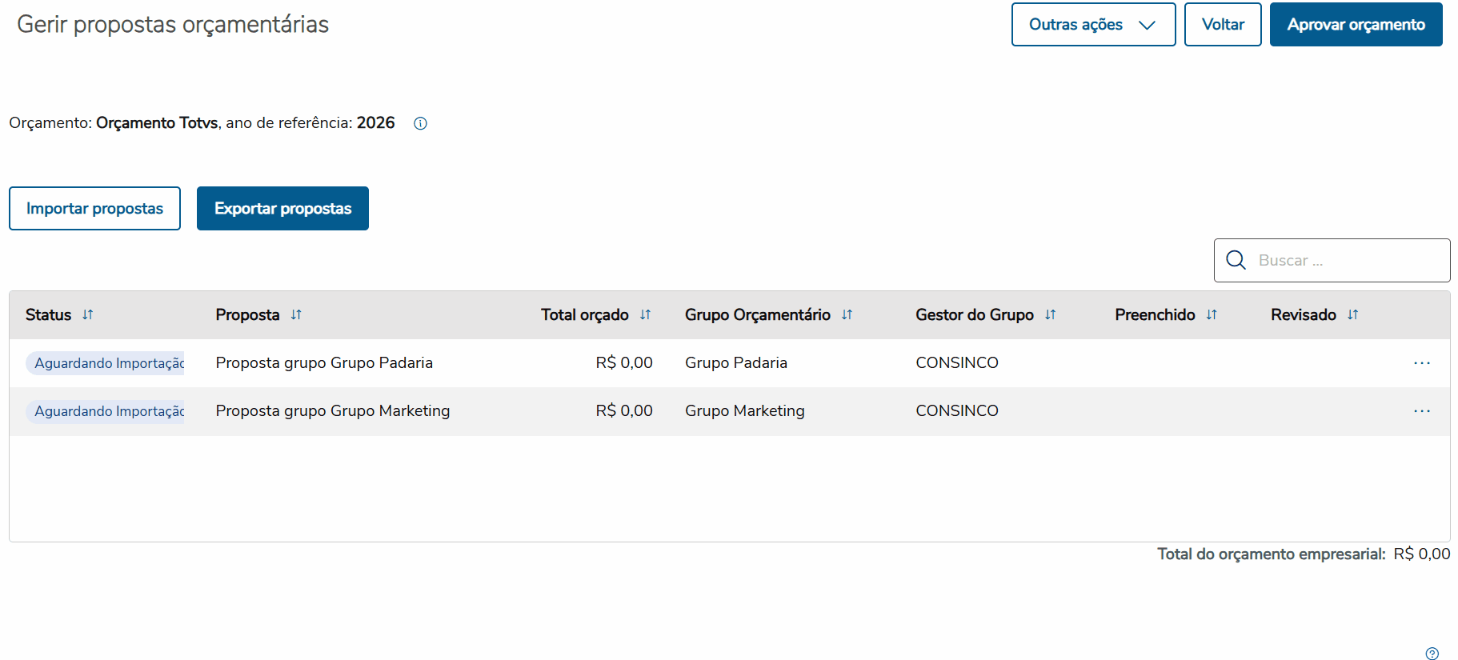
Task: Click Importar propostas button
Action: 94,209
